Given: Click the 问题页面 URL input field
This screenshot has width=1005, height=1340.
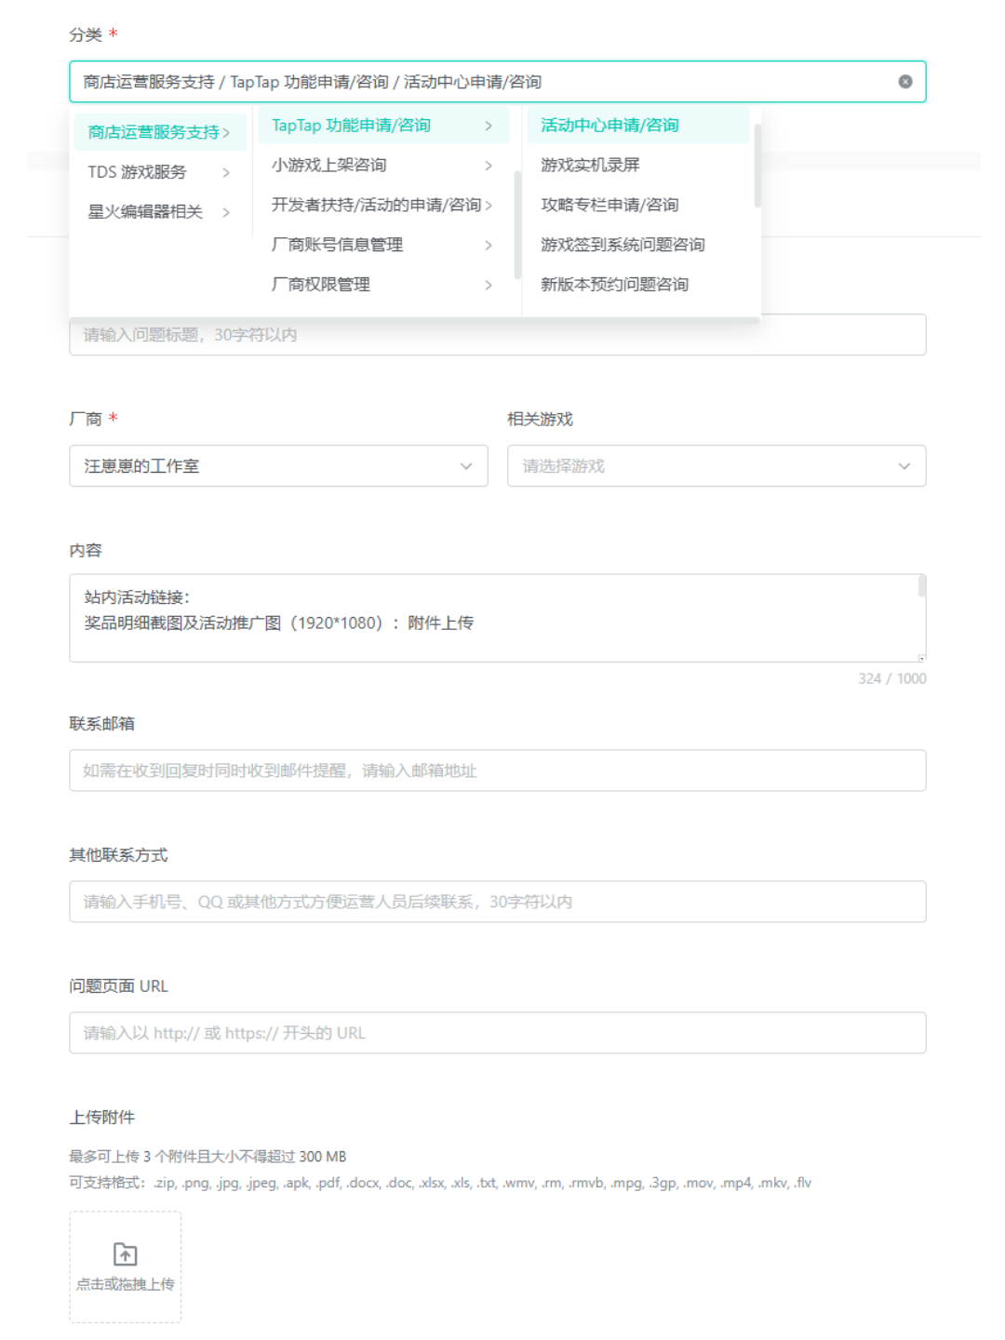Looking at the screenshot, I should pos(497,1033).
